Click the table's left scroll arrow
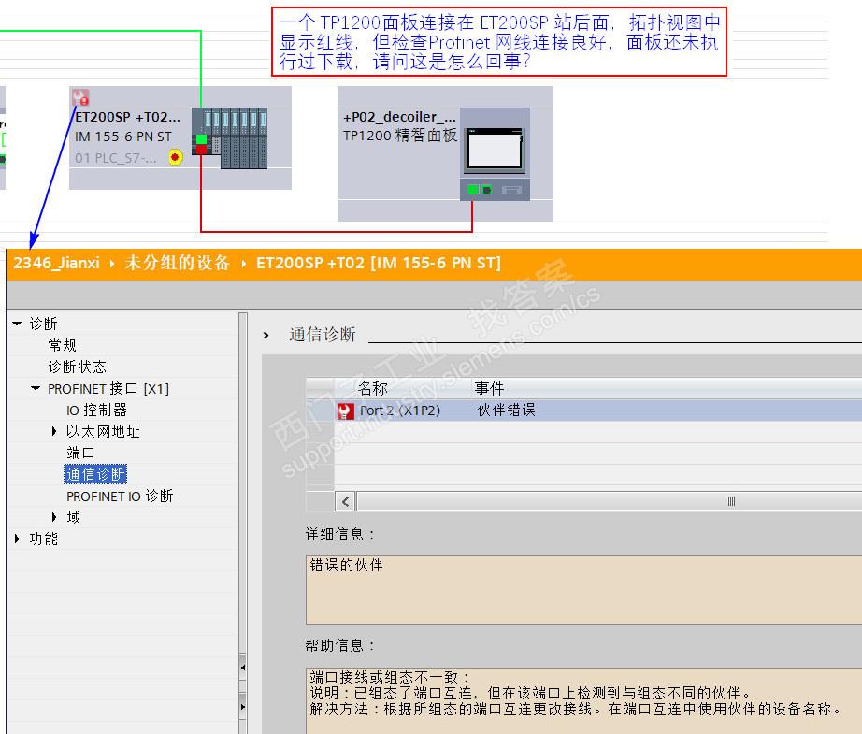 [x=345, y=501]
